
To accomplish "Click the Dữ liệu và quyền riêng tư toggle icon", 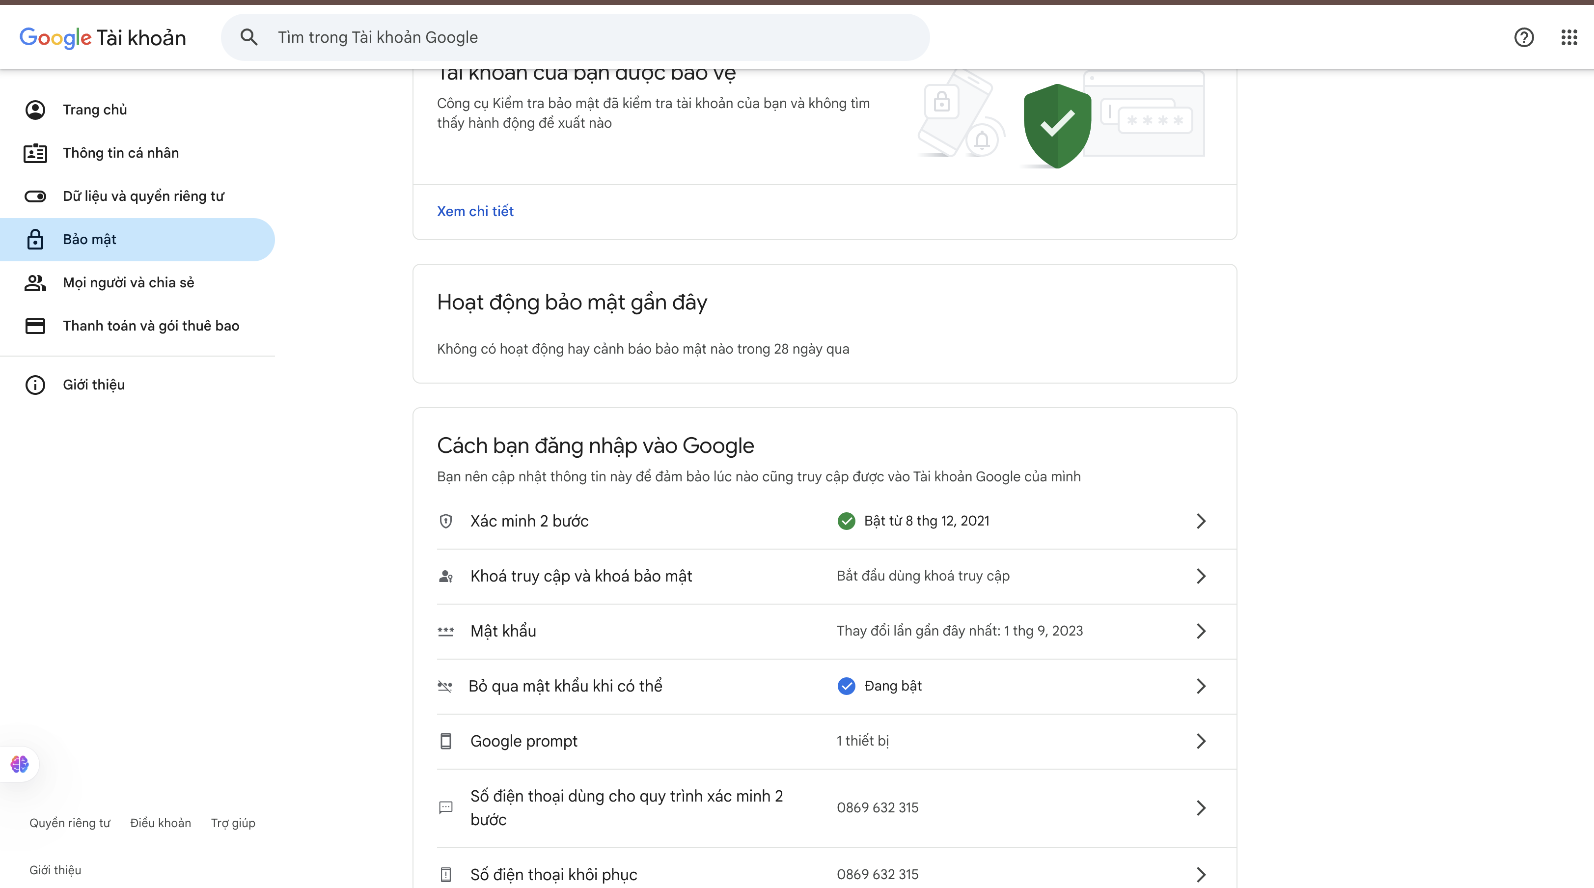I will 35,196.
